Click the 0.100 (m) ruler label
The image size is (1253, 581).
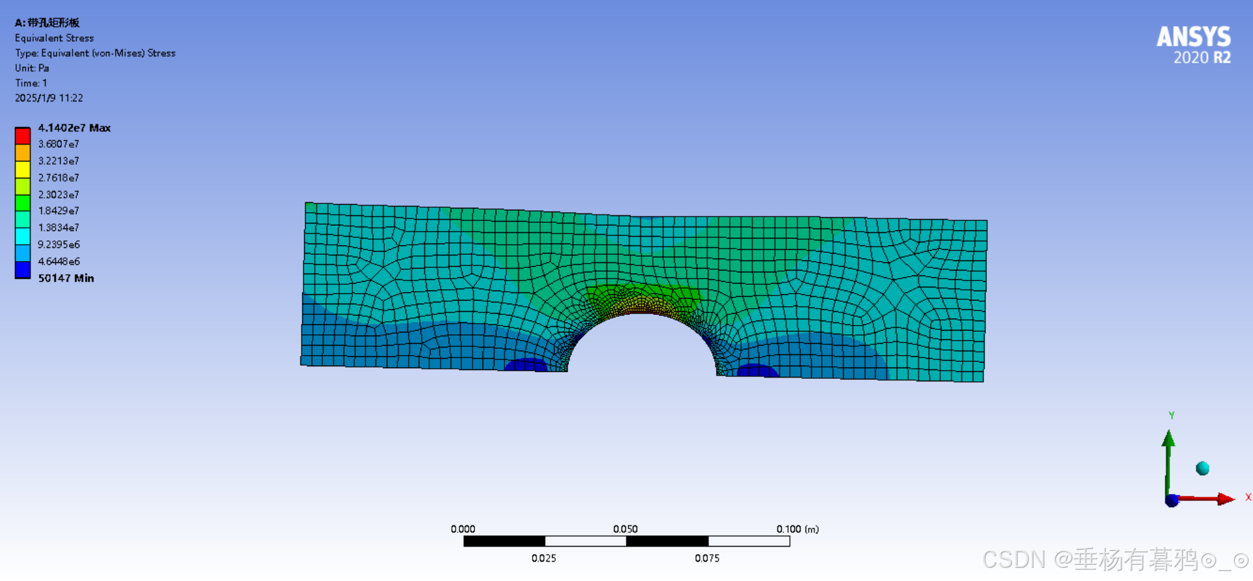click(x=797, y=529)
